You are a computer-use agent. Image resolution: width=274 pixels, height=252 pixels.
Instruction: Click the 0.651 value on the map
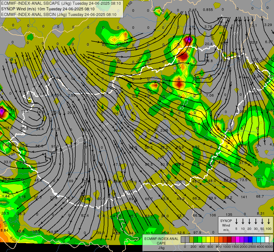click(56, 95)
